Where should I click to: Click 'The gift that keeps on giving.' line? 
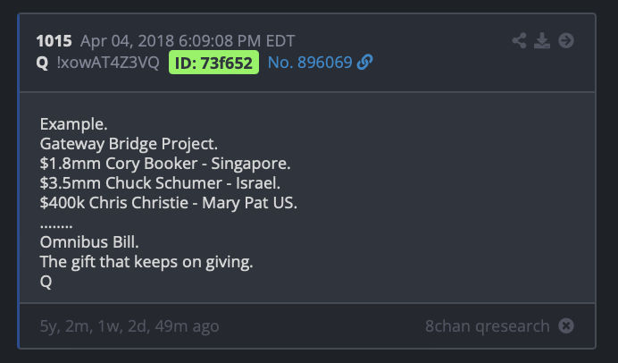146,262
